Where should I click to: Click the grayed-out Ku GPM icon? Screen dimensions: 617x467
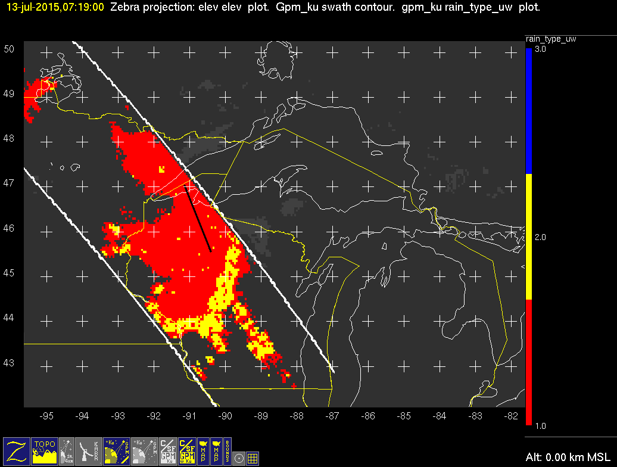pyautogui.click(x=144, y=451)
